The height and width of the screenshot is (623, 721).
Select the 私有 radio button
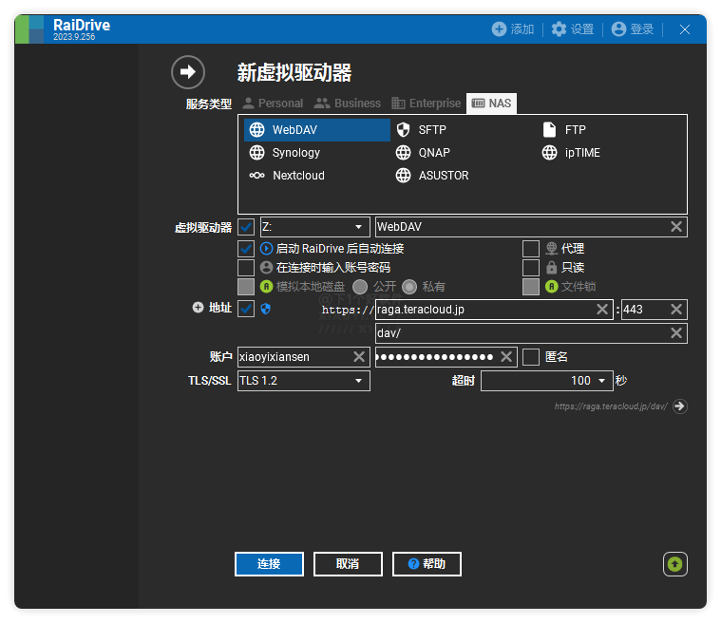coord(409,287)
